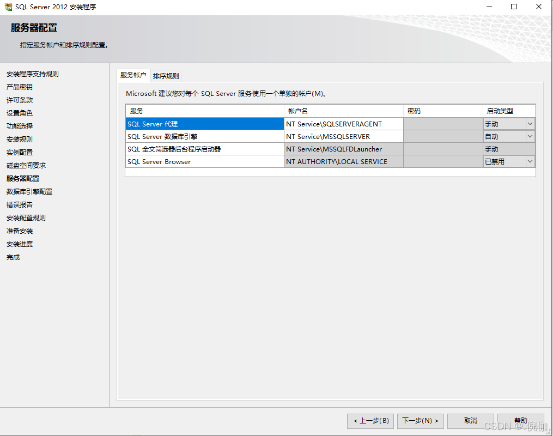Click 安装配置规则 step in sidebar
The image size is (553, 436).
point(26,218)
